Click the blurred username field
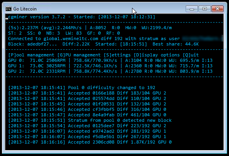 pos(202,39)
